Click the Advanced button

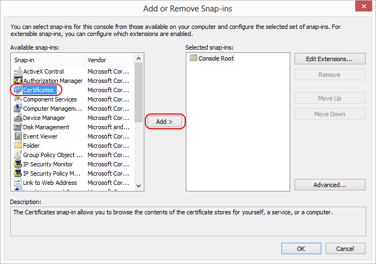click(330, 185)
